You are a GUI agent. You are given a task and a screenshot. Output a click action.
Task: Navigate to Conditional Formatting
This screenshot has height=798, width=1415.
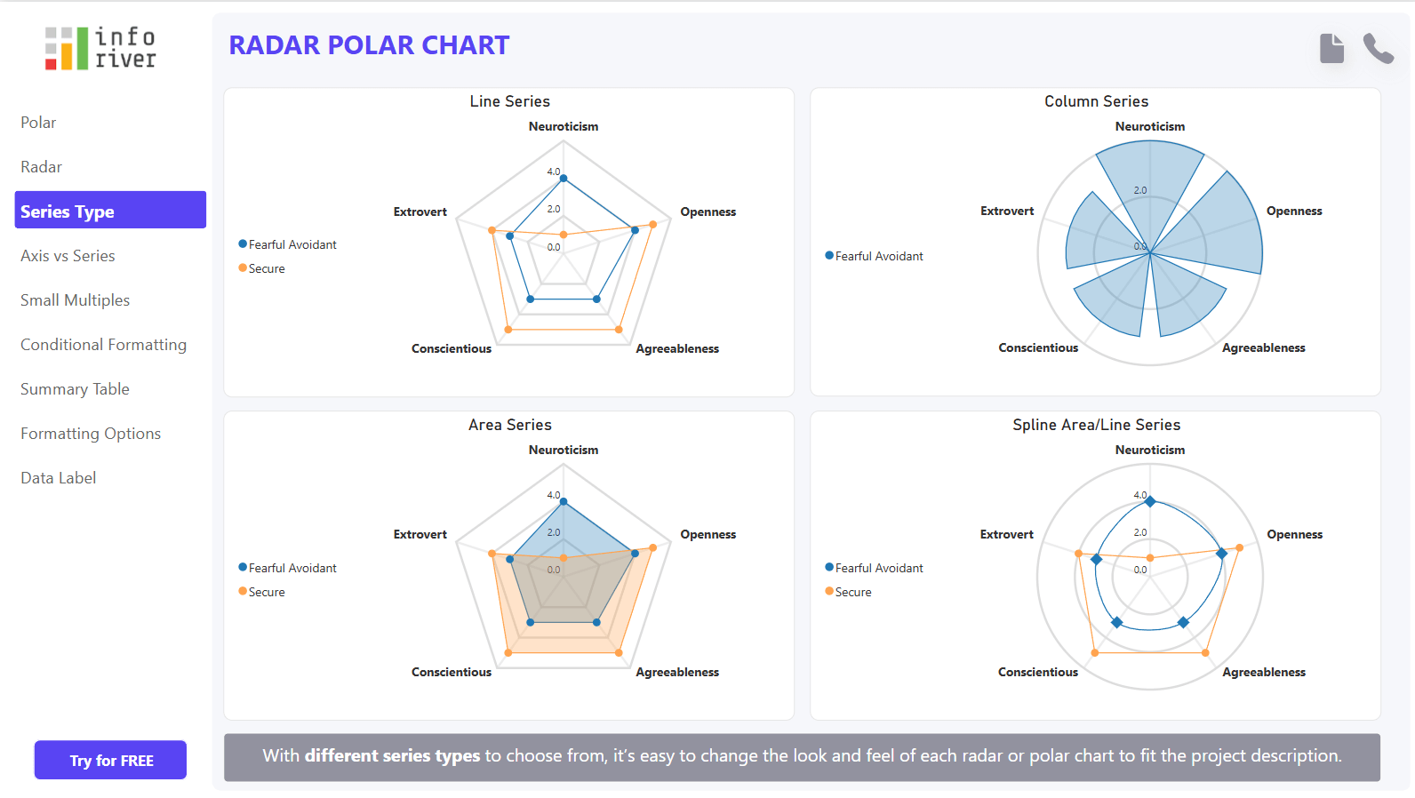coord(103,345)
